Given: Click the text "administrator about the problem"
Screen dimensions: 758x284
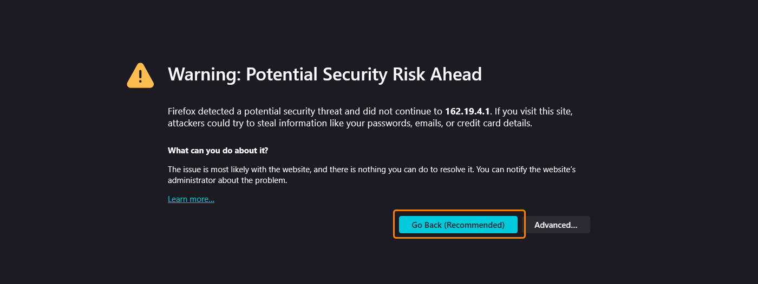Looking at the screenshot, I should click(227, 180).
